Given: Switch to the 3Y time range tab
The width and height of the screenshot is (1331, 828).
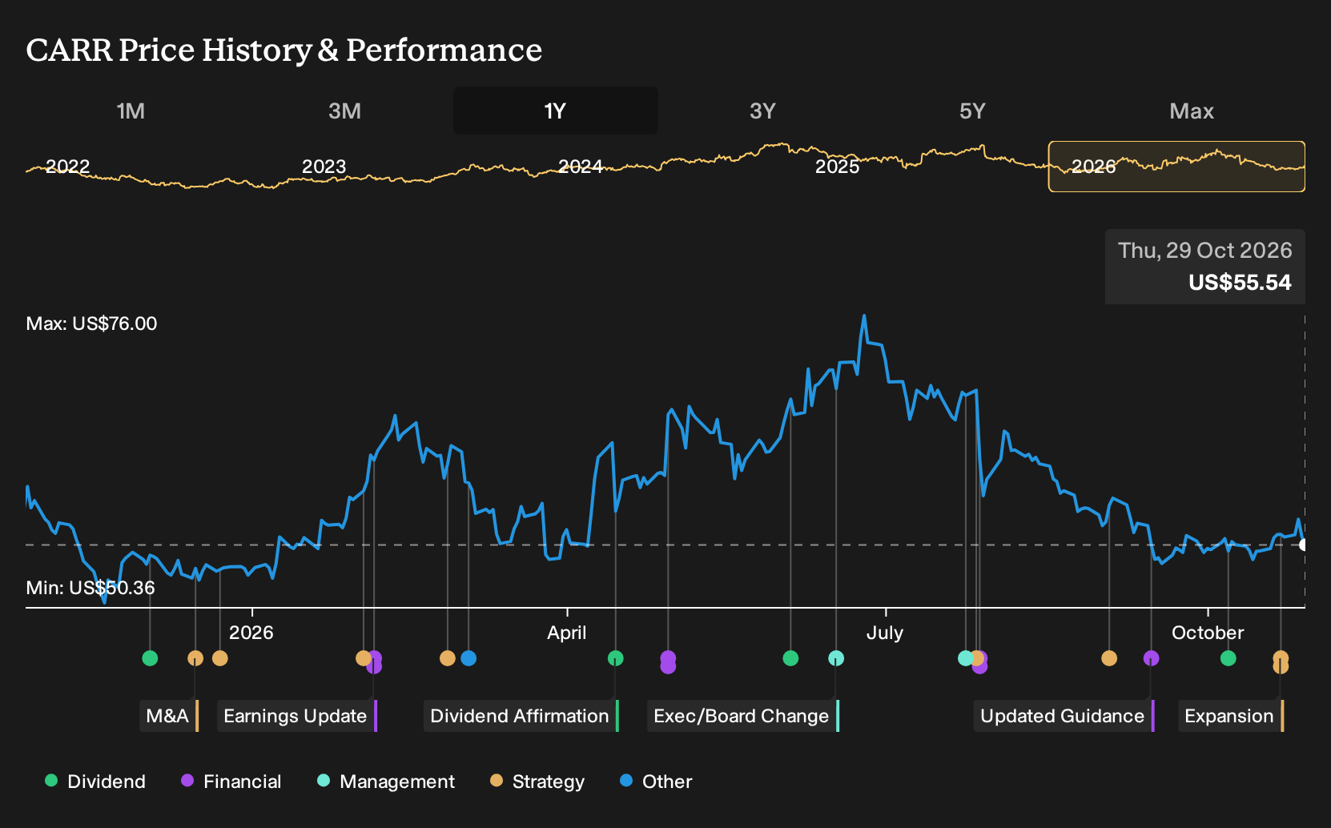Looking at the screenshot, I should tap(762, 111).
